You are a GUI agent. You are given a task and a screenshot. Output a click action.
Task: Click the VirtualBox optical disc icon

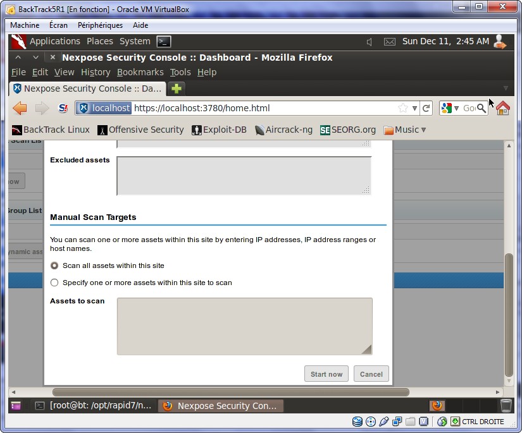[x=371, y=422]
